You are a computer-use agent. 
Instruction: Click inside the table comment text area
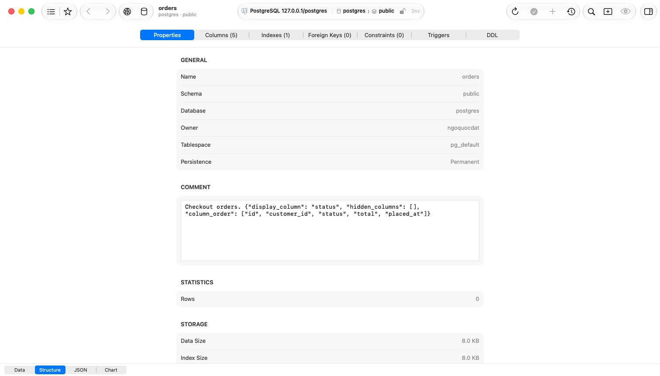[x=330, y=231]
